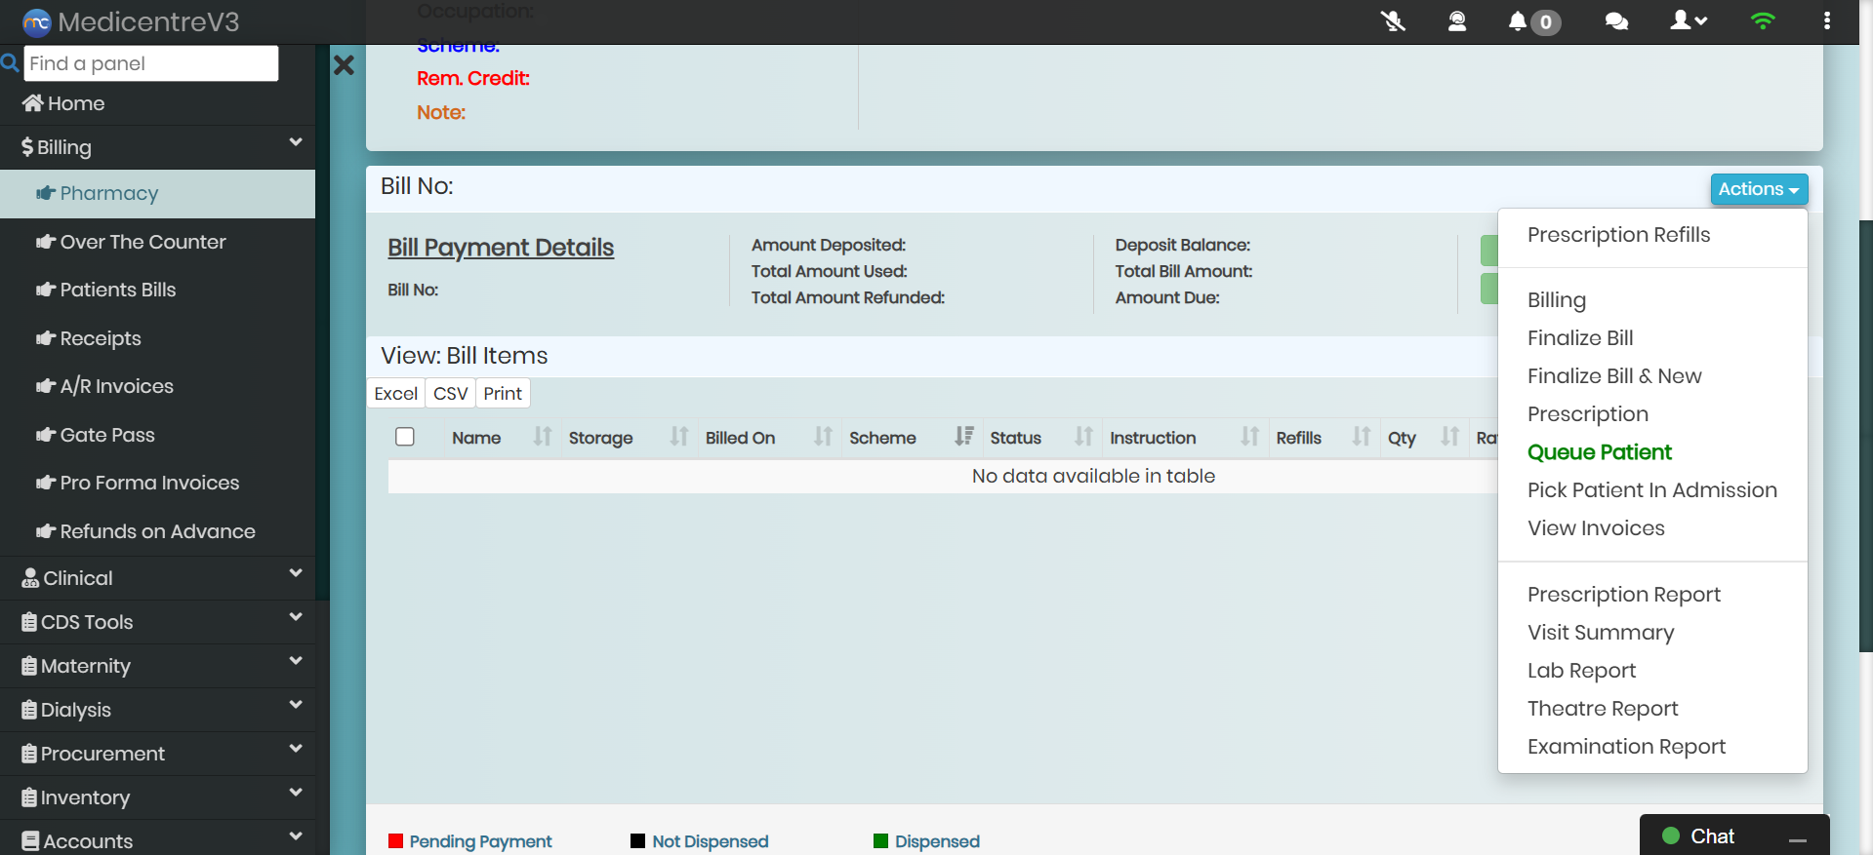1873x855 pixels.
Task: Choose Finalize Bill in the dropdown
Action: tap(1579, 338)
